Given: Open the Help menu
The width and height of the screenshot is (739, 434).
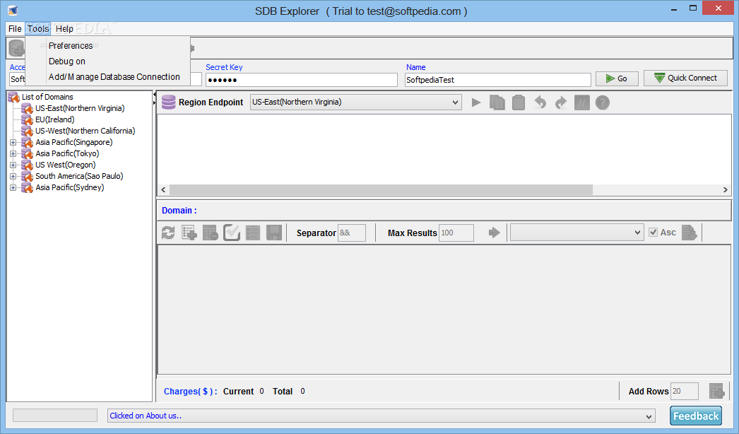Looking at the screenshot, I should (x=64, y=29).
